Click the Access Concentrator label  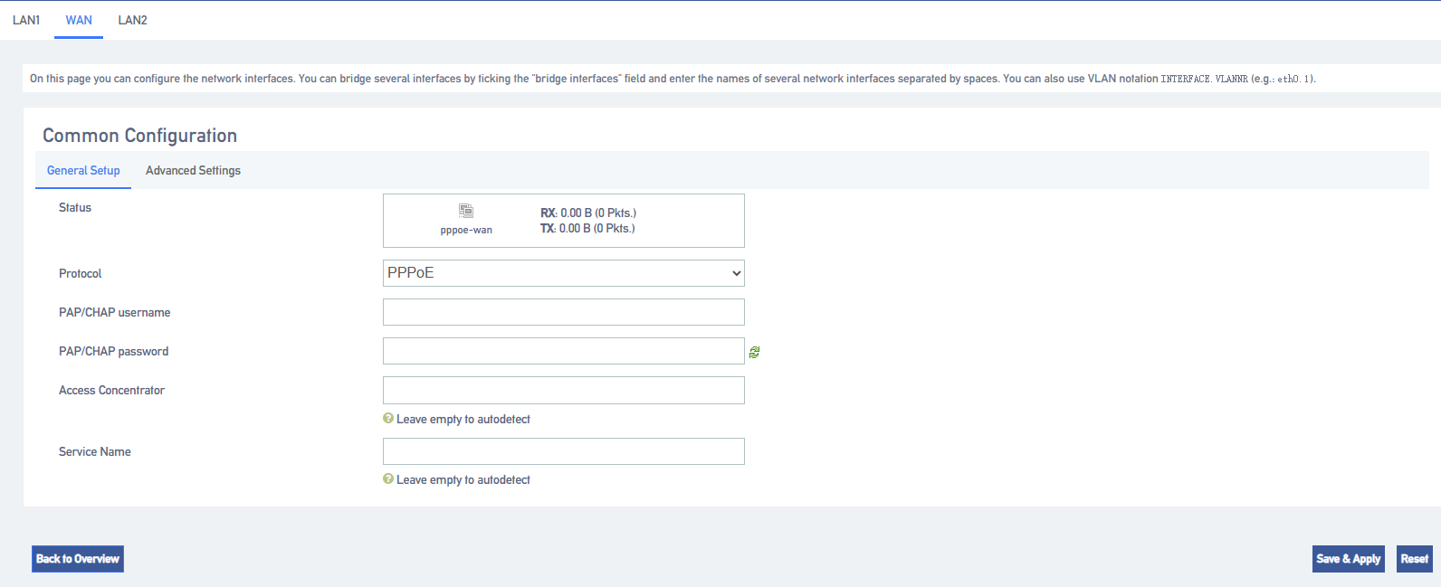tap(111, 391)
